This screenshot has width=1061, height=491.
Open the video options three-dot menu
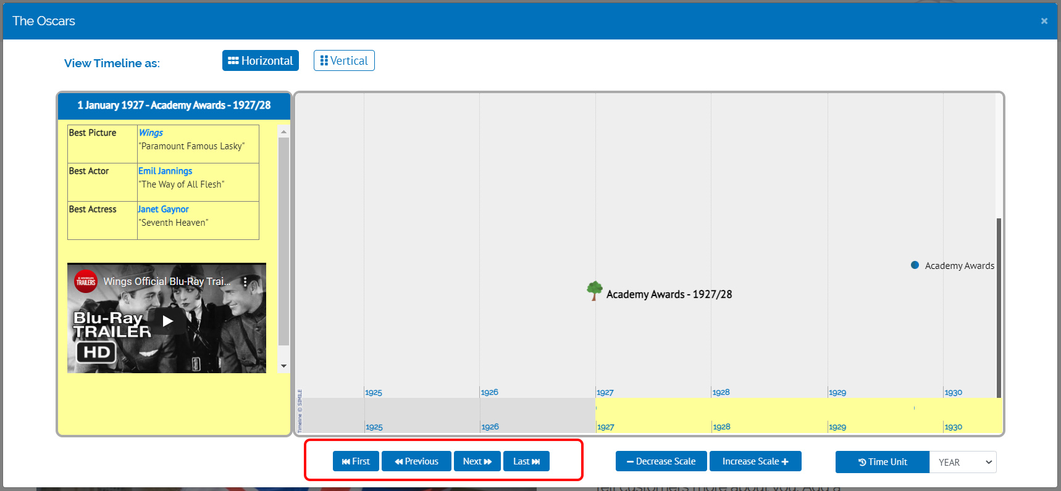tap(245, 282)
